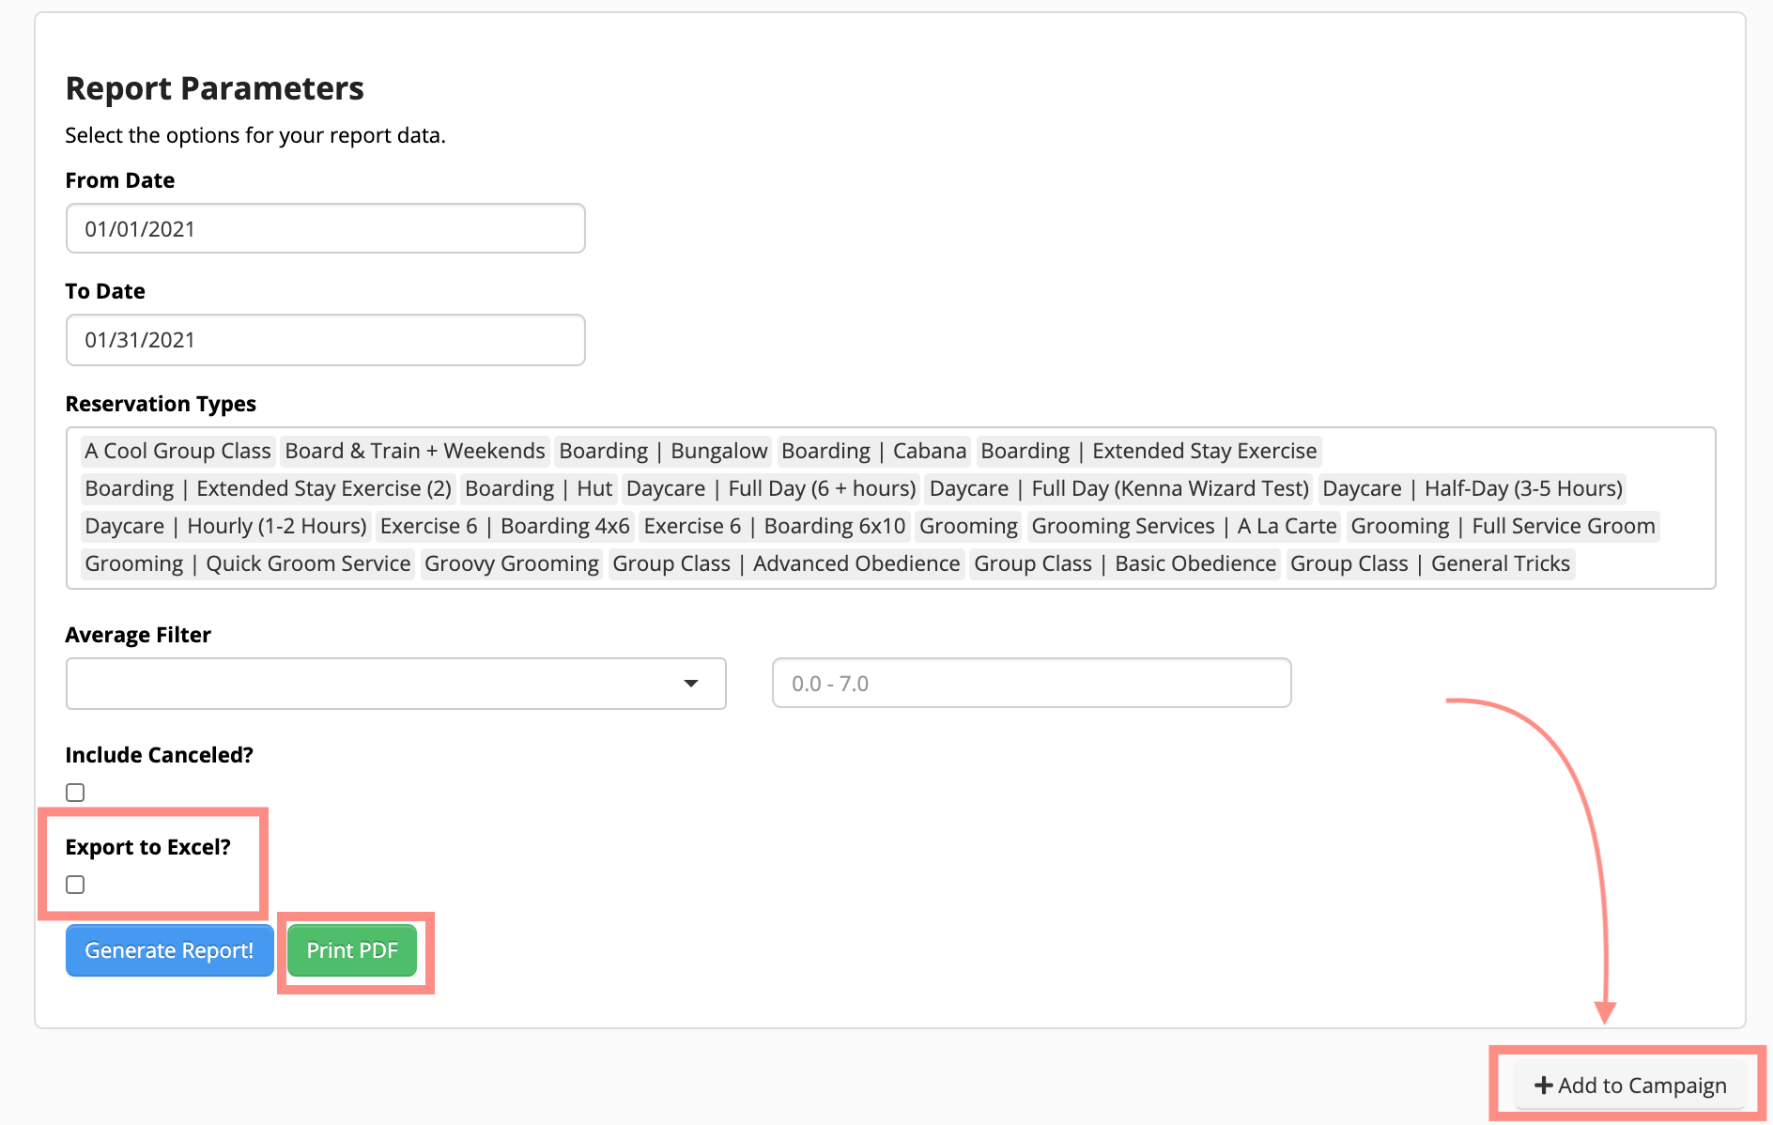The image size is (1773, 1125).
Task: Select the Boarding | Hut tag
Action: pos(538,488)
